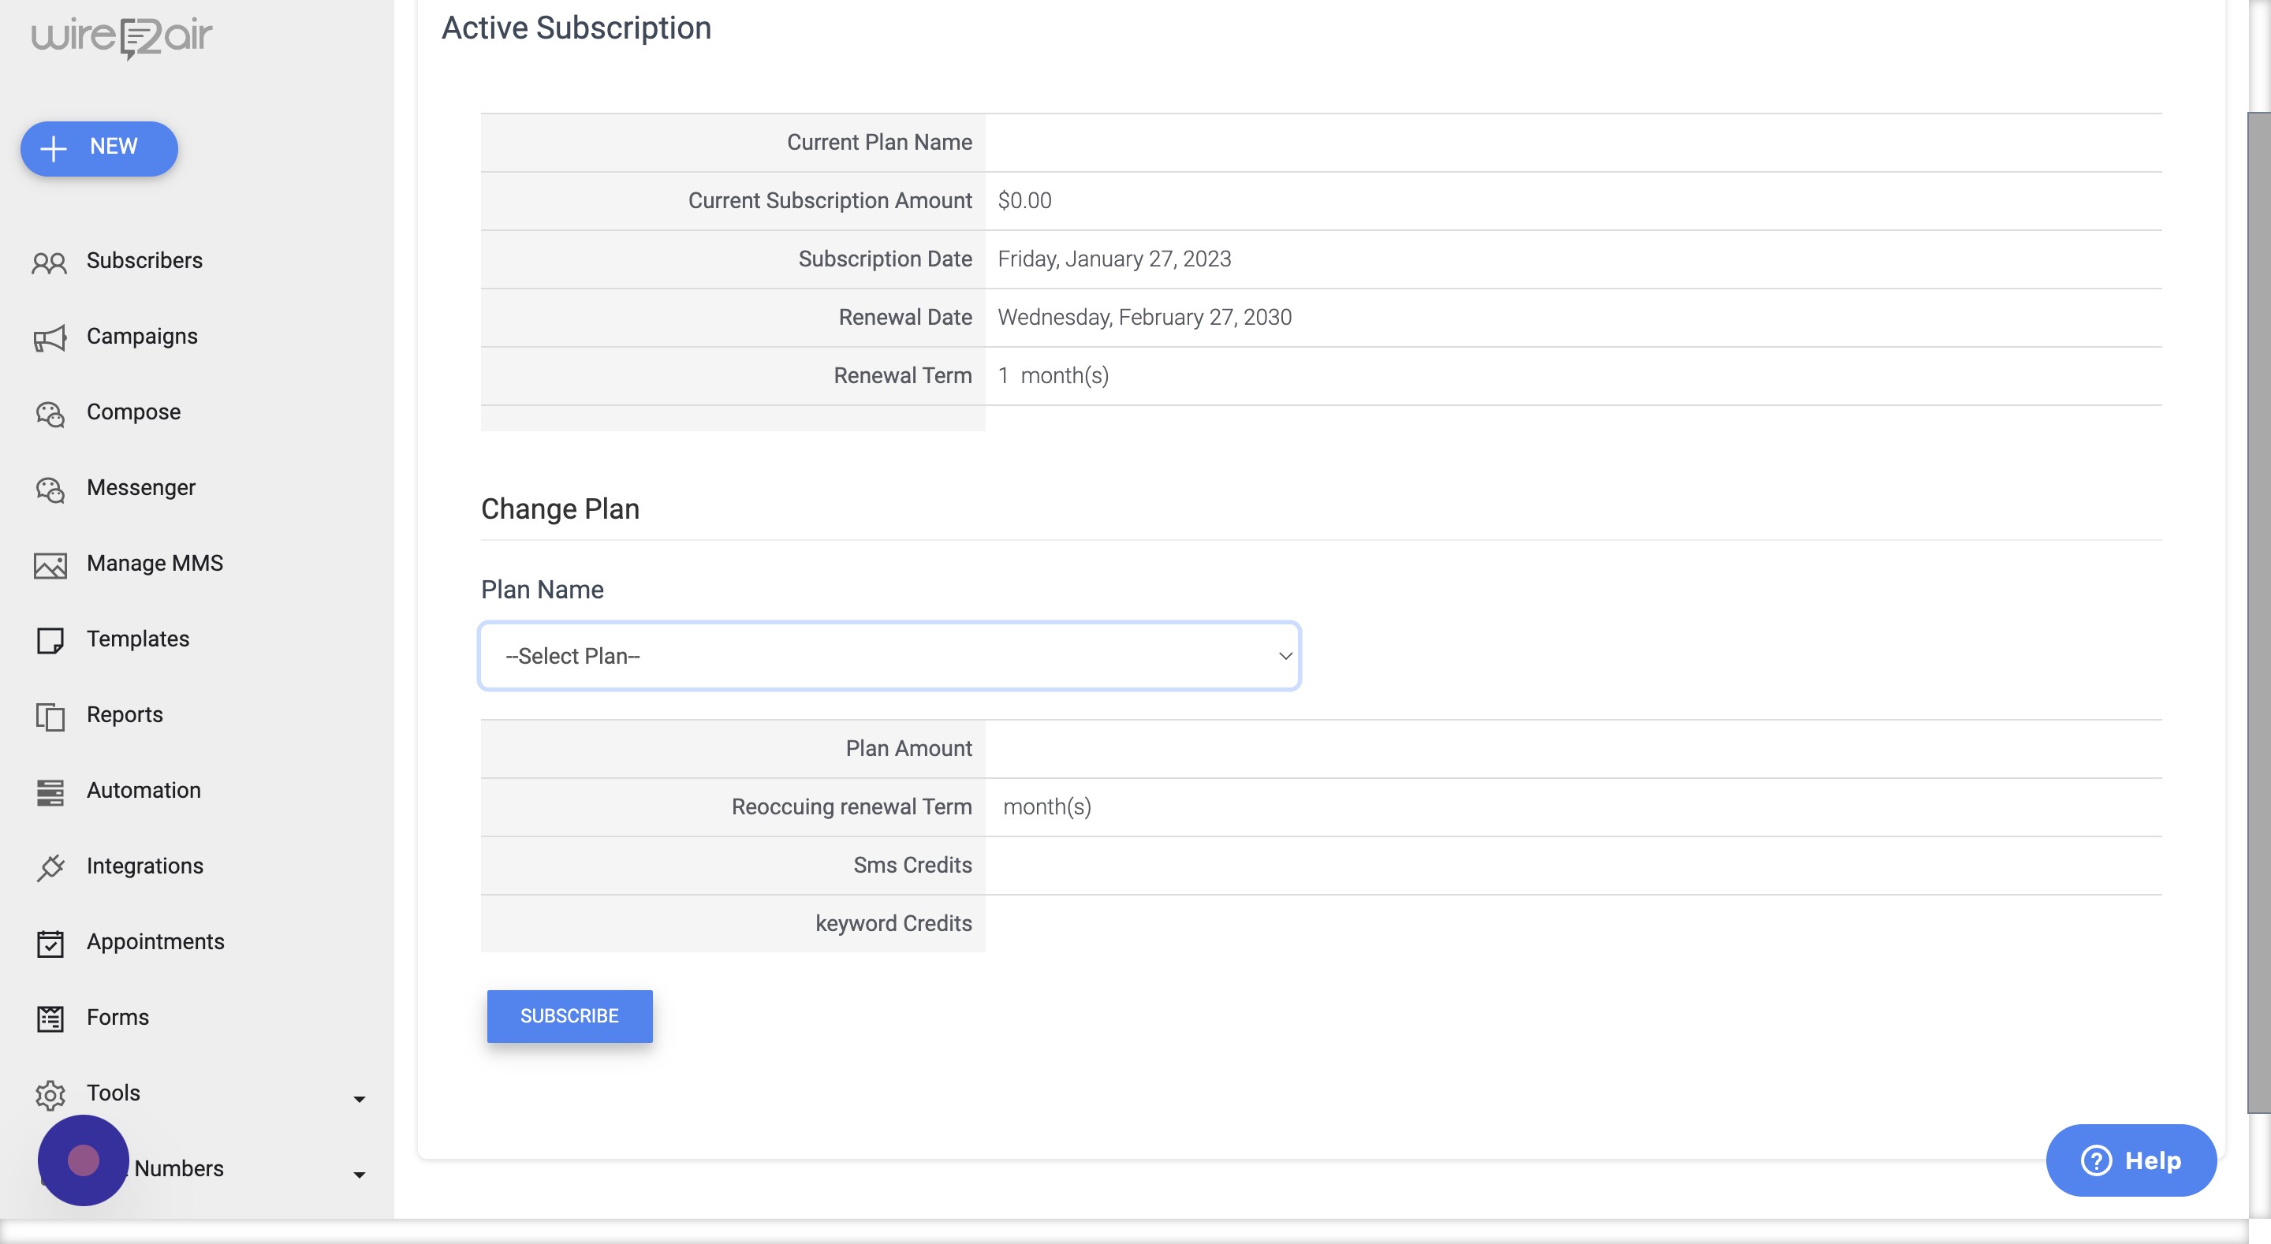Click the Help button
The width and height of the screenshot is (2271, 1244).
[x=2131, y=1160]
